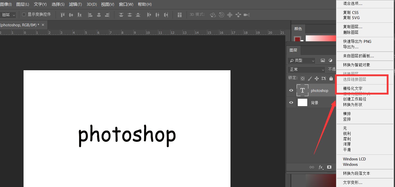Click the distribute vertical centers icon
The width and height of the screenshot is (395, 187).
coord(130,15)
